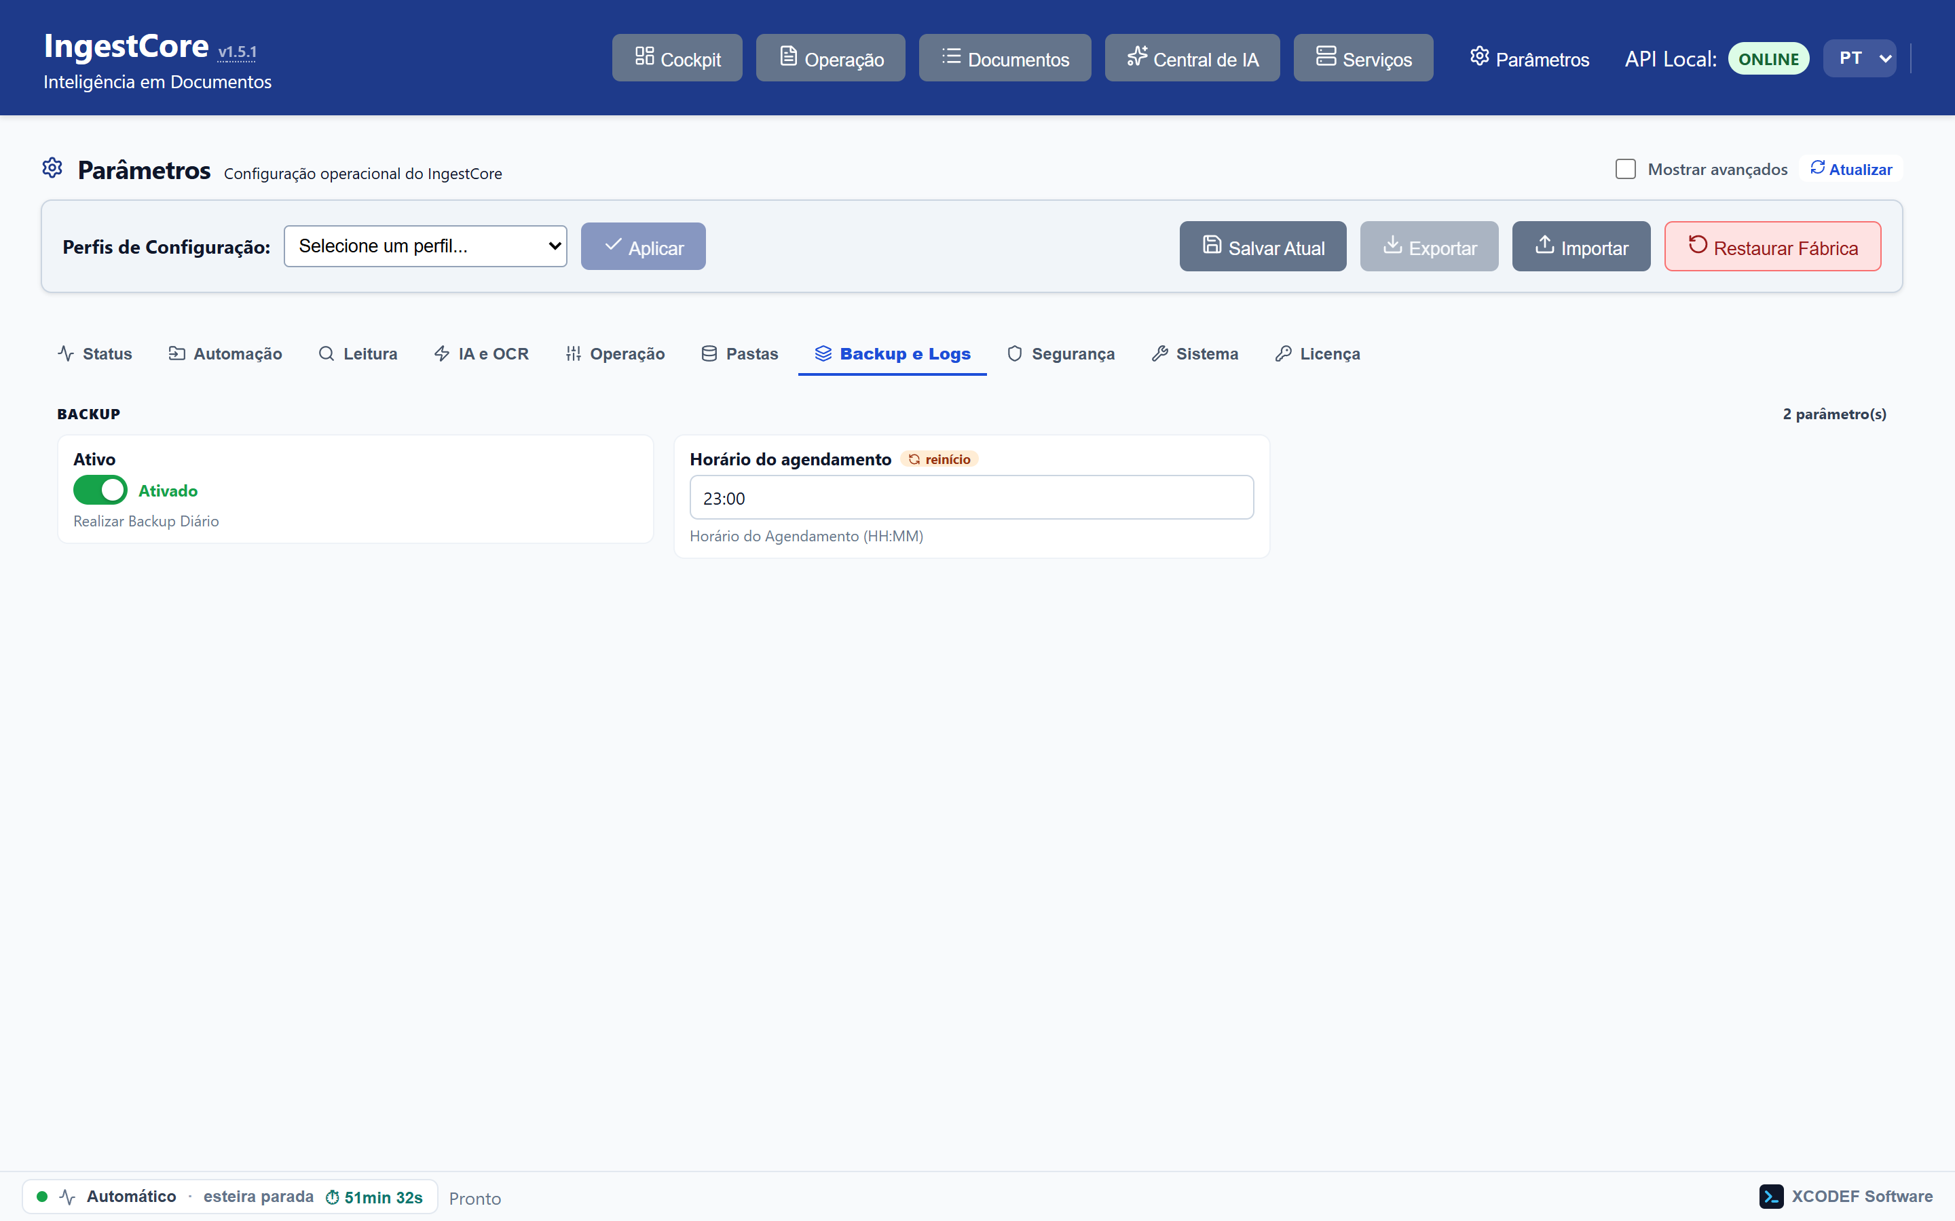Click the pulse icon of Status tab
1955x1221 pixels.
point(67,353)
